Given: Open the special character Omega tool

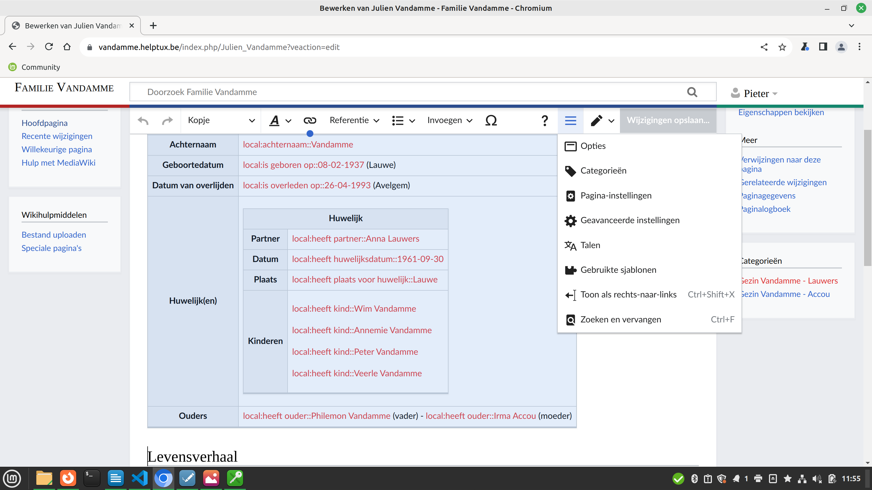Looking at the screenshot, I should point(491,121).
